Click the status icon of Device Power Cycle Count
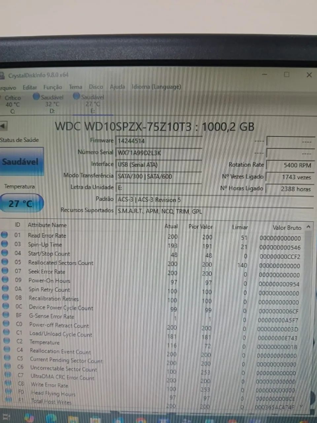 pyautogui.click(x=6, y=306)
